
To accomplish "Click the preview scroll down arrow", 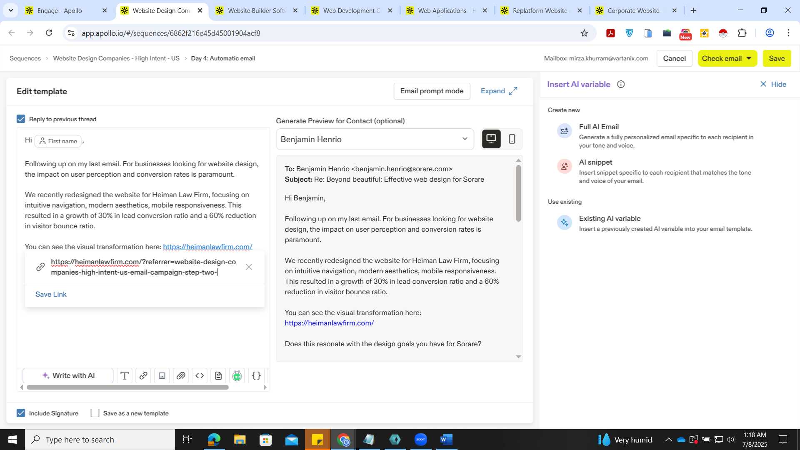I will point(518,357).
